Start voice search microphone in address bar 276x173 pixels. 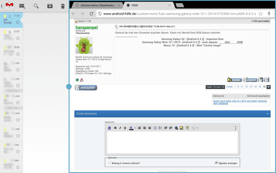pyautogui.click(x=269, y=14)
